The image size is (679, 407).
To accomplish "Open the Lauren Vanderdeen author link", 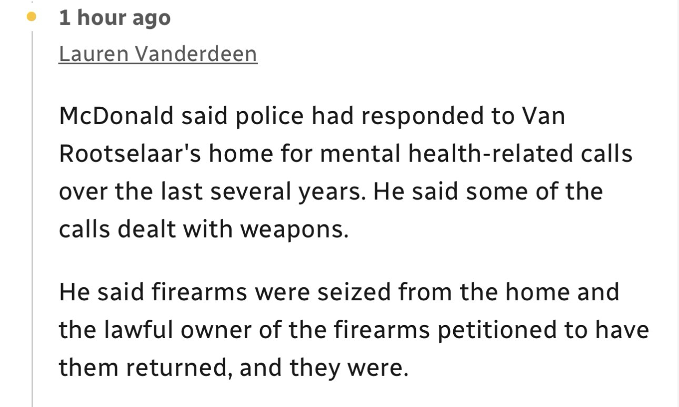I will pos(158,54).
